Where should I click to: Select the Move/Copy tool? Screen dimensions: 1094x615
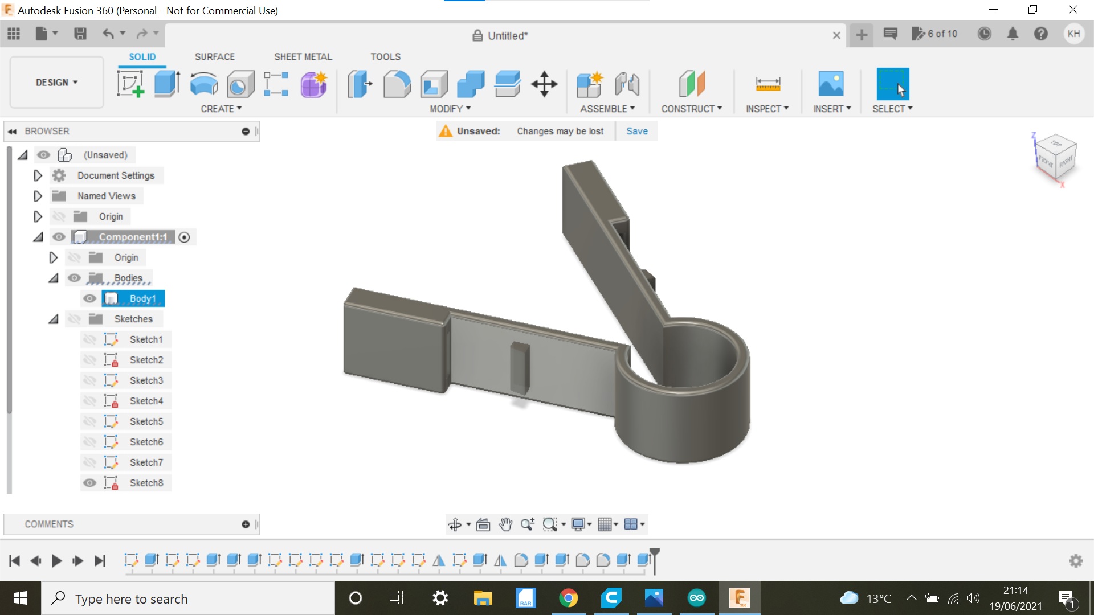pos(544,84)
